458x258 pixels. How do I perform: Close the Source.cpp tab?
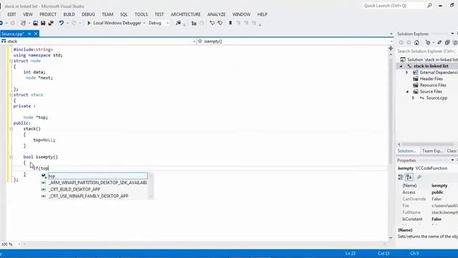[x=36, y=34]
